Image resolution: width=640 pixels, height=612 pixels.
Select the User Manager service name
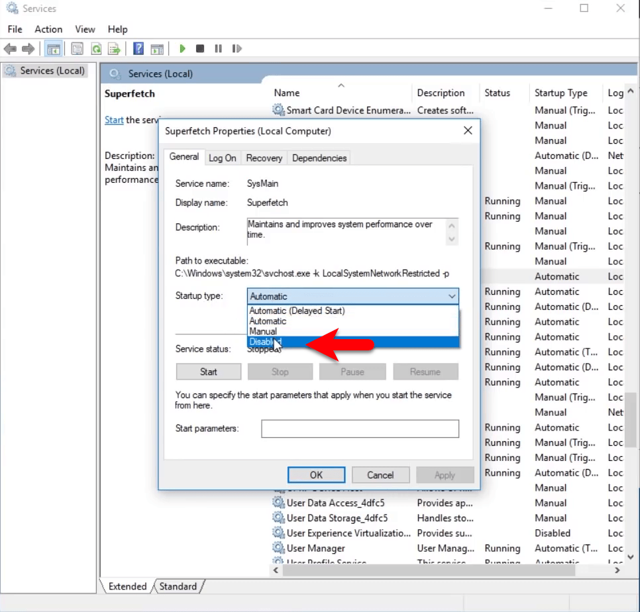pos(316,548)
